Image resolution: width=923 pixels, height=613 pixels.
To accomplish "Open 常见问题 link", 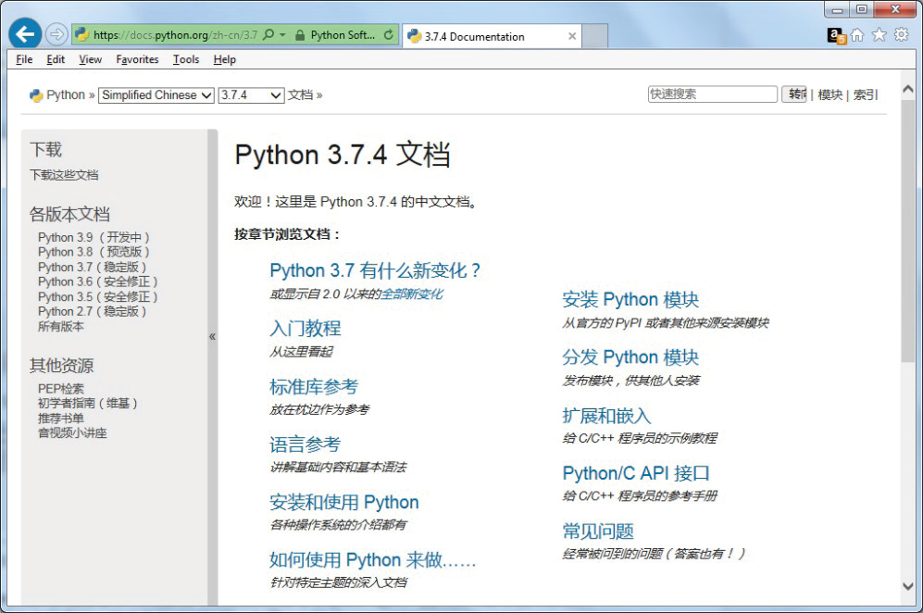I will point(598,532).
